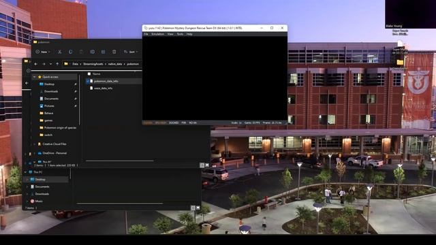Select the pokemon_data_info file

106,81
